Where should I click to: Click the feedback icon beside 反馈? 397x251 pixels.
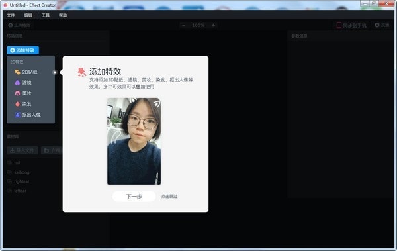377,25
